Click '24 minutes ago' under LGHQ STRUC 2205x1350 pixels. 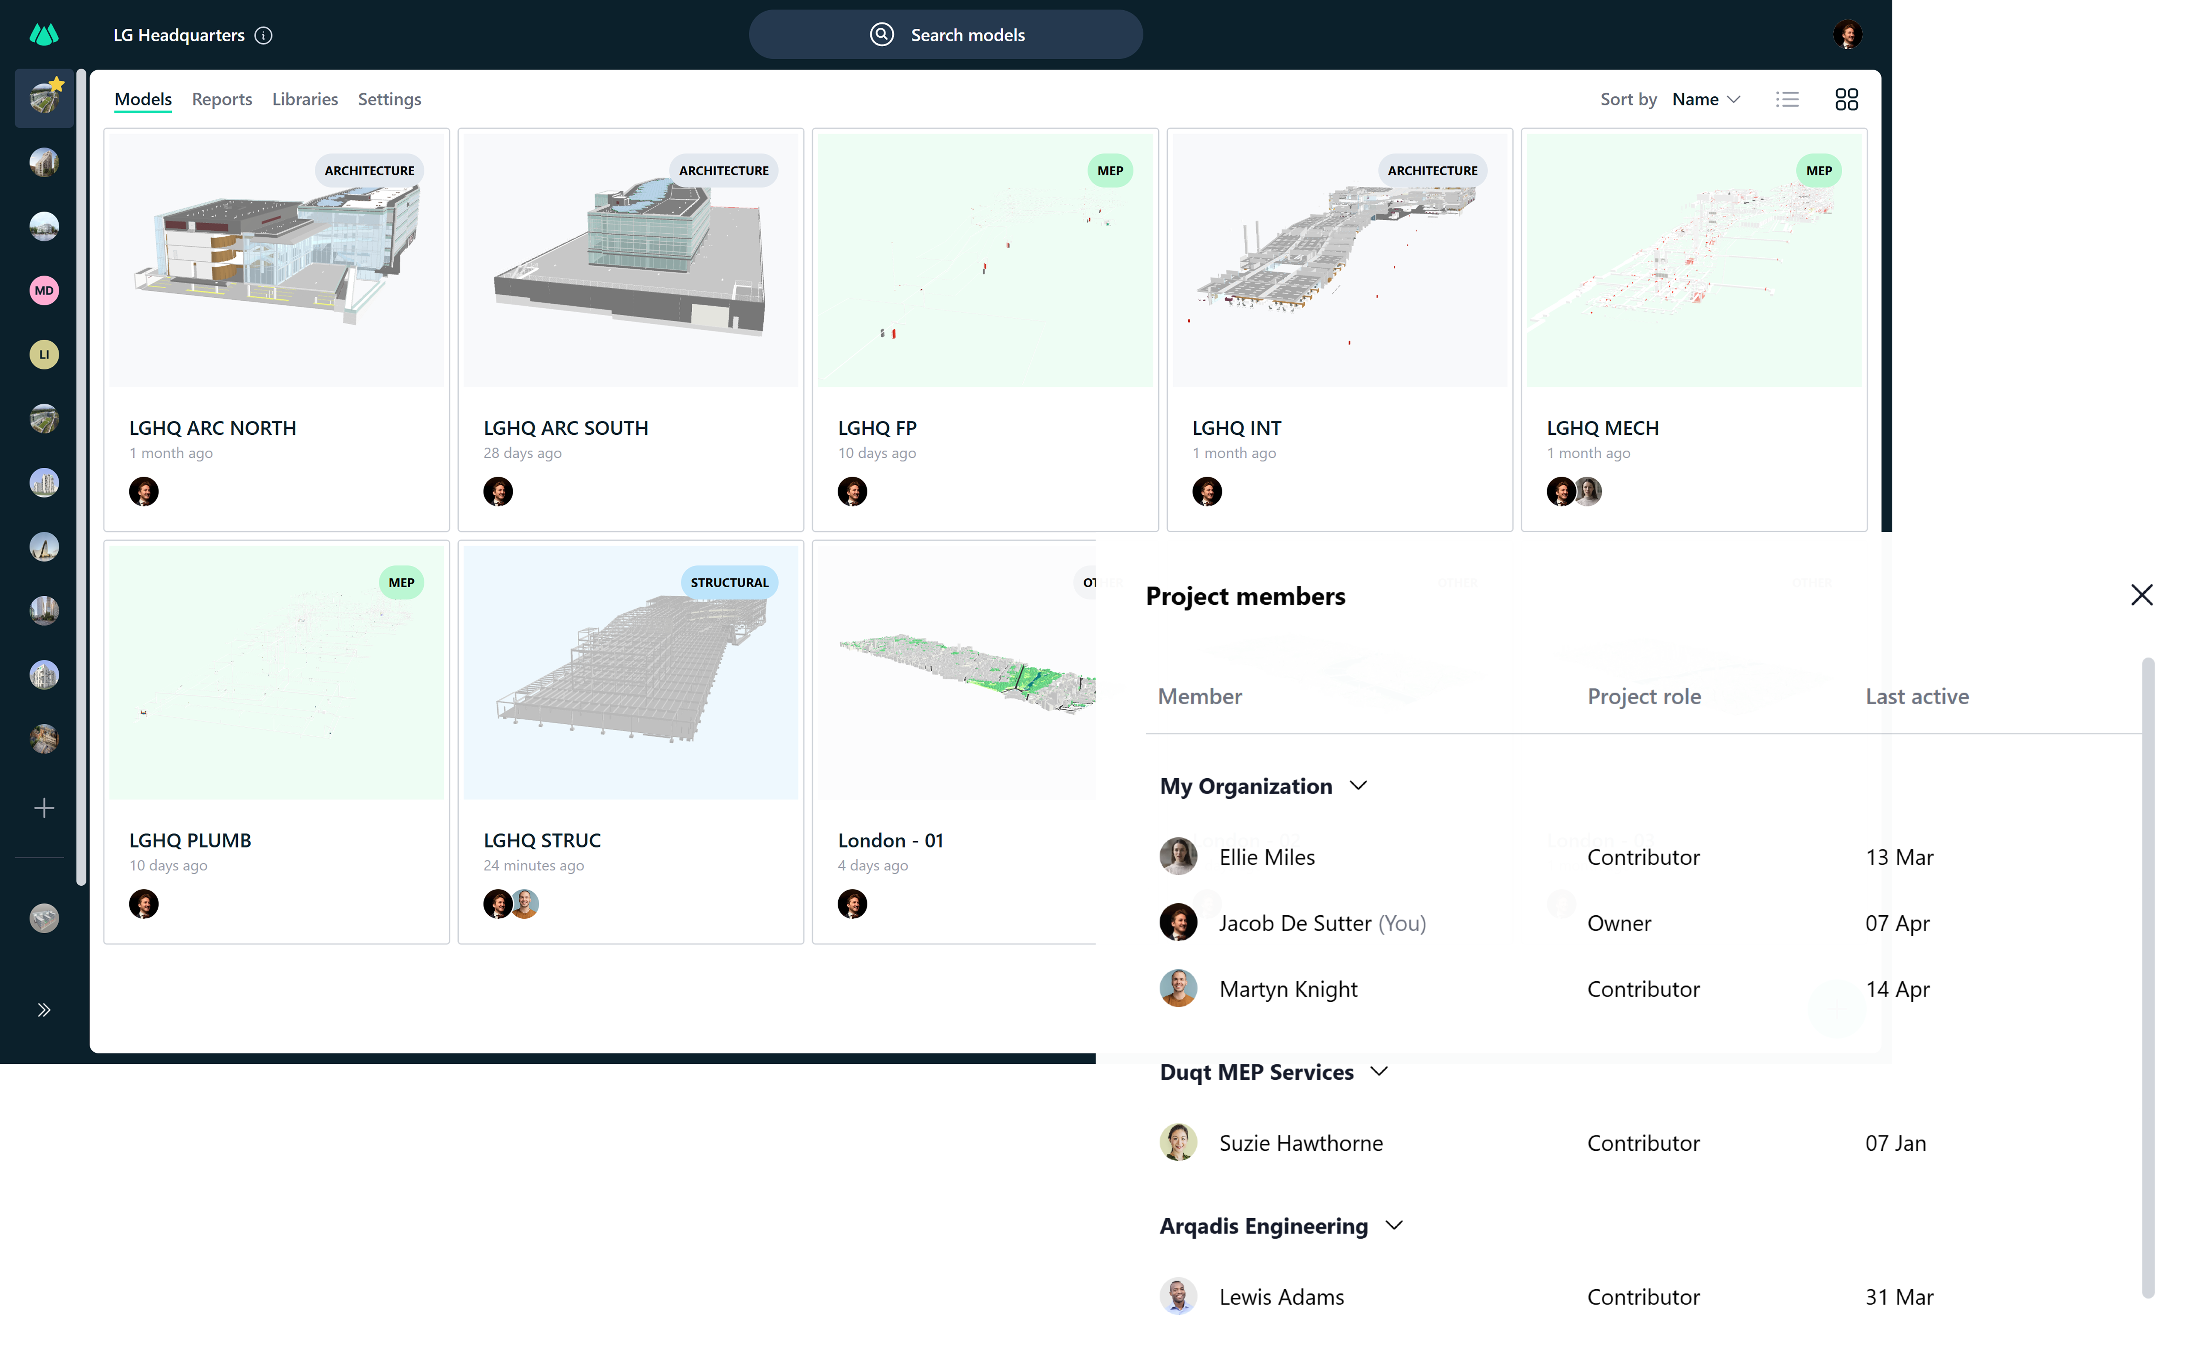[x=533, y=865]
